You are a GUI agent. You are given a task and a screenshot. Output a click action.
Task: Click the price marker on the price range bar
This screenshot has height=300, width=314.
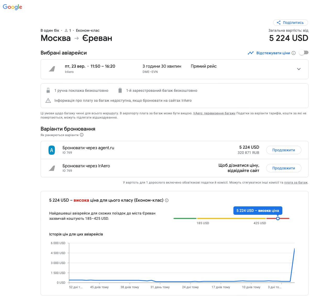click(278, 218)
